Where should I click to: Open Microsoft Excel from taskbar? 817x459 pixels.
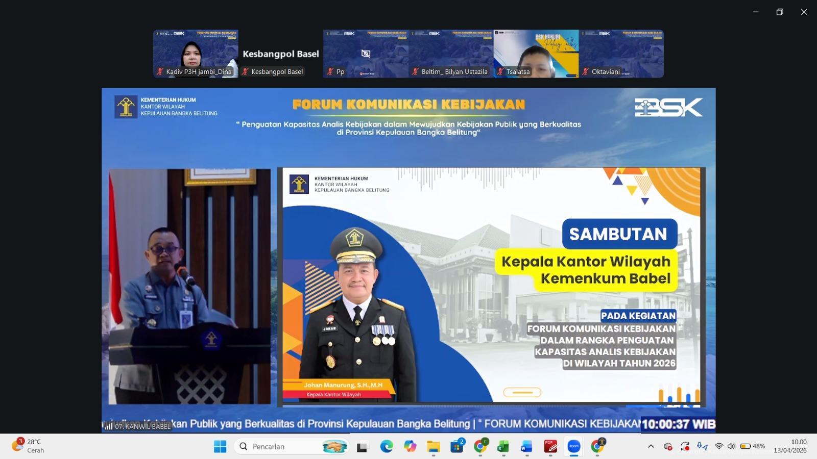pos(503,446)
